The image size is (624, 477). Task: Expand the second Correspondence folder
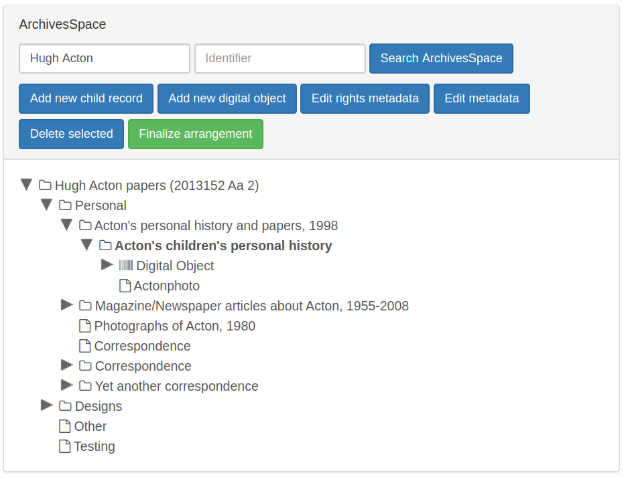tap(66, 365)
